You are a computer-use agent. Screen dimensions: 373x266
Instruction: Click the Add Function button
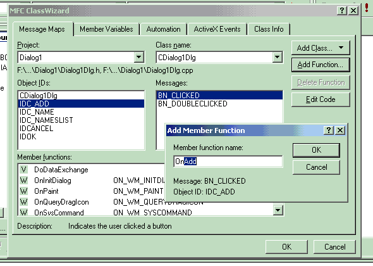click(x=321, y=65)
